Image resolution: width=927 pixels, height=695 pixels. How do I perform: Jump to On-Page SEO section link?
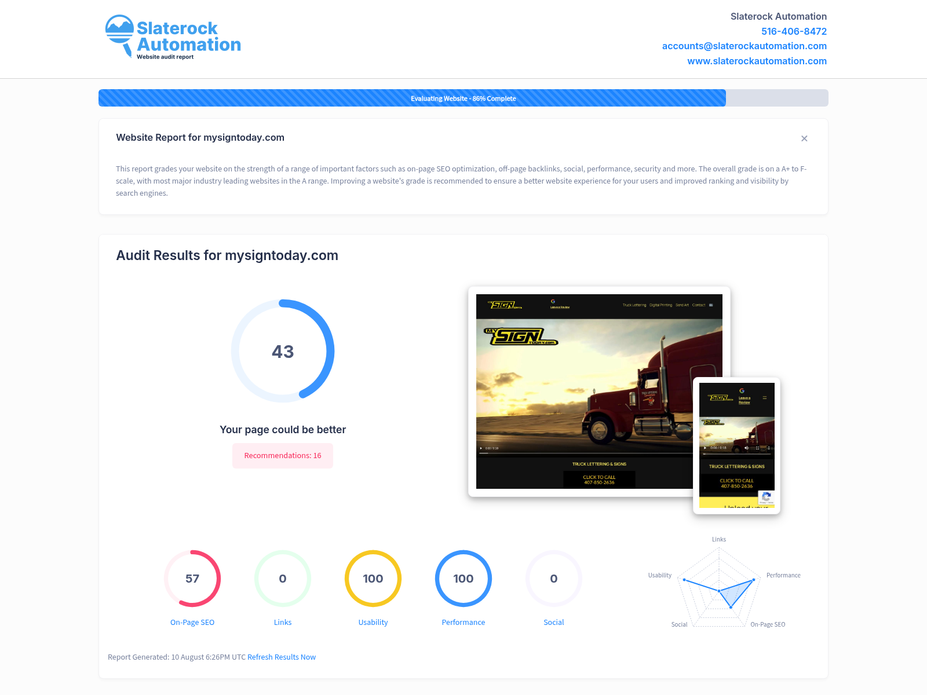coord(192,622)
